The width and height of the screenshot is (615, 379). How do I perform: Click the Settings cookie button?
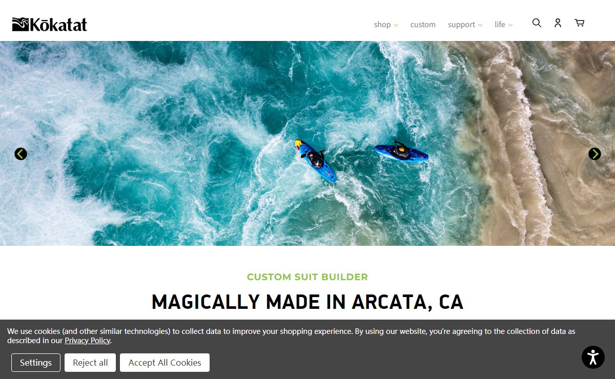[36, 363]
